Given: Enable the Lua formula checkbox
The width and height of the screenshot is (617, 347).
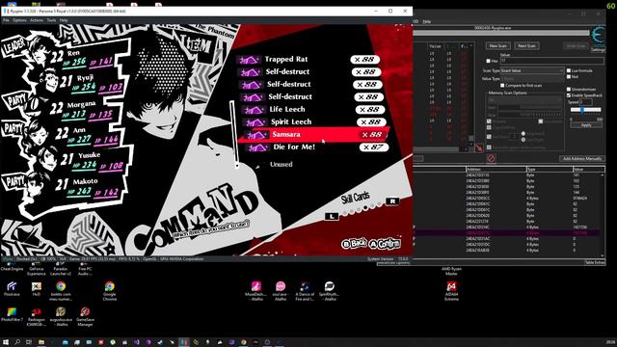Looking at the screenshot, I should [x=569, y=70].
